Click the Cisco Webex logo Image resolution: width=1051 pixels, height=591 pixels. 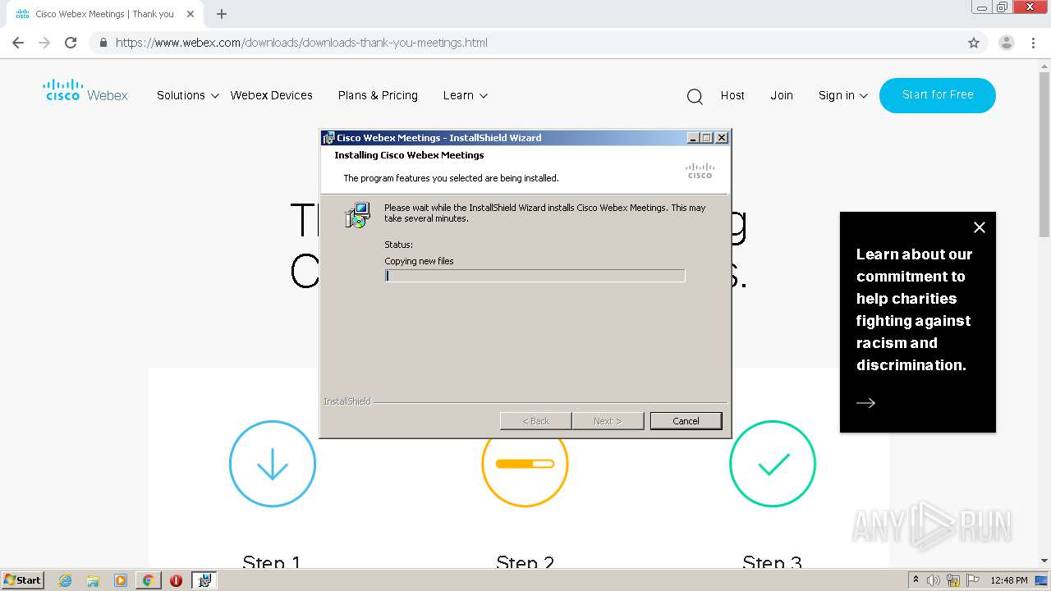click(85, 90)
